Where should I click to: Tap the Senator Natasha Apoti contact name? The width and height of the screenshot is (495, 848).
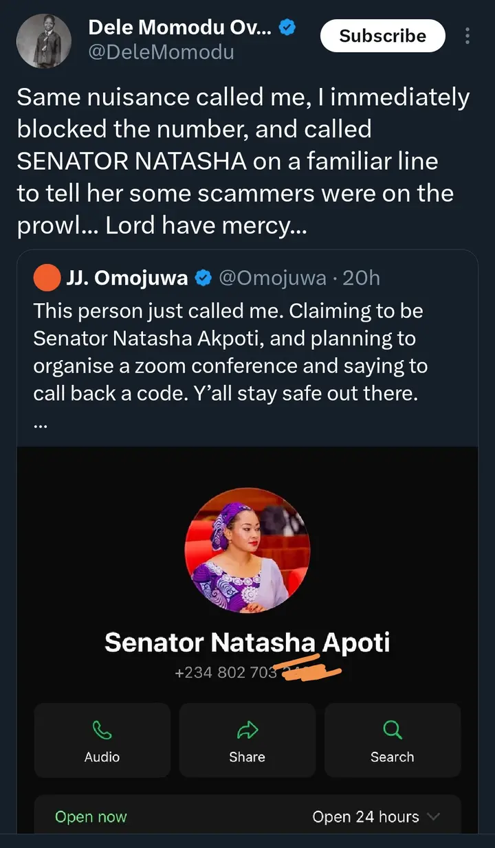[x=247, y=643]
